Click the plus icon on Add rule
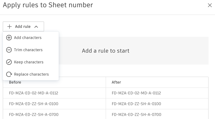This screenshot has width=215, height=119. 9,26
